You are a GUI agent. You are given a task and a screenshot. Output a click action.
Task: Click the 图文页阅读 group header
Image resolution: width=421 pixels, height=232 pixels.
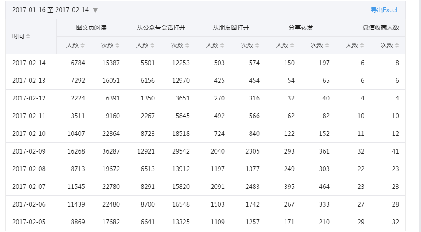coord(91,28)
